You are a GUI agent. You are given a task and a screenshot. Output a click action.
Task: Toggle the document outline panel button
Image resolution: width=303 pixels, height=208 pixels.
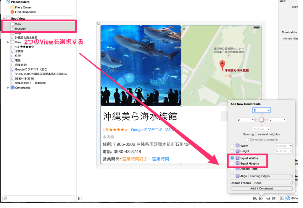pos(80,198)
